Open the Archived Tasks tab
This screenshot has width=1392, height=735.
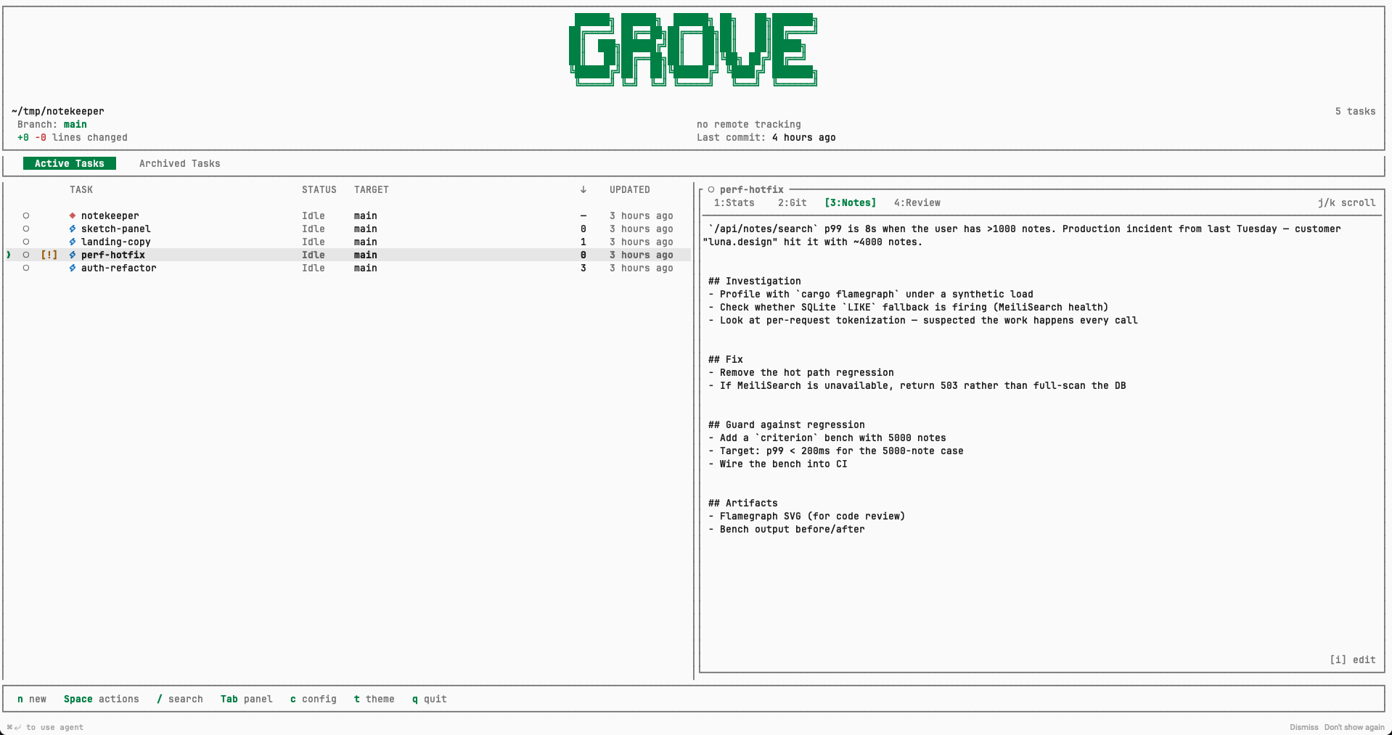[x=180, y=163]
